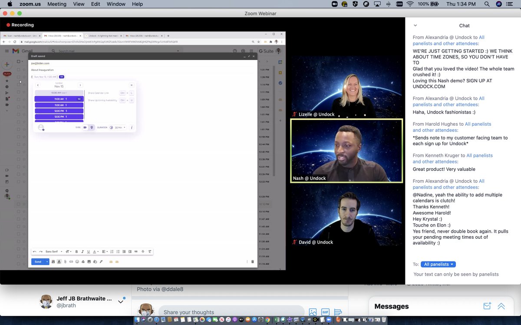Click Share Upcoming Availability option
This screenshot has width=521, height=325.
[102, 100]
